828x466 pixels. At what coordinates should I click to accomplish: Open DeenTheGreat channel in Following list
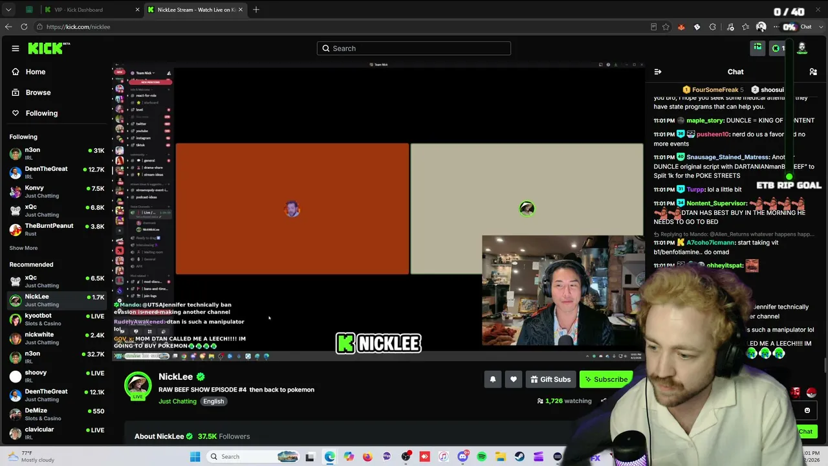pos(57,172)
